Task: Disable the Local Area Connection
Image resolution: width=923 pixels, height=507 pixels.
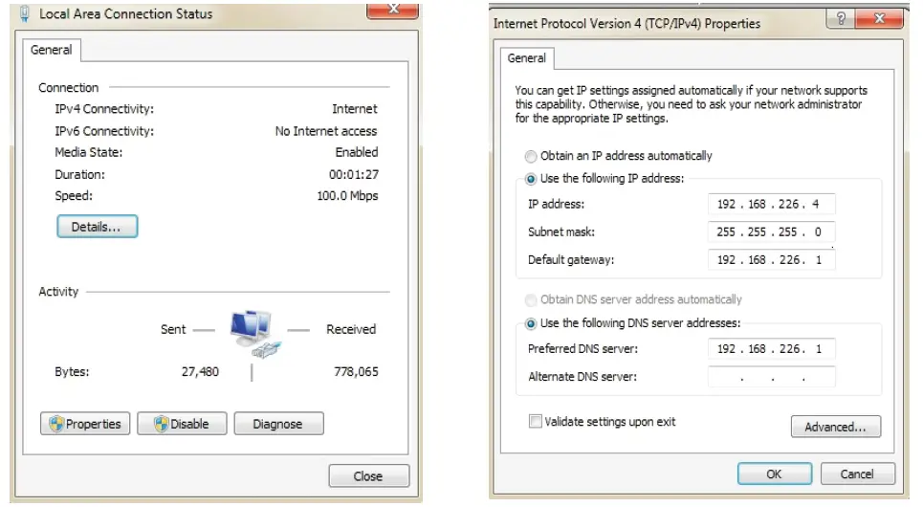Action: click(182, 424)
